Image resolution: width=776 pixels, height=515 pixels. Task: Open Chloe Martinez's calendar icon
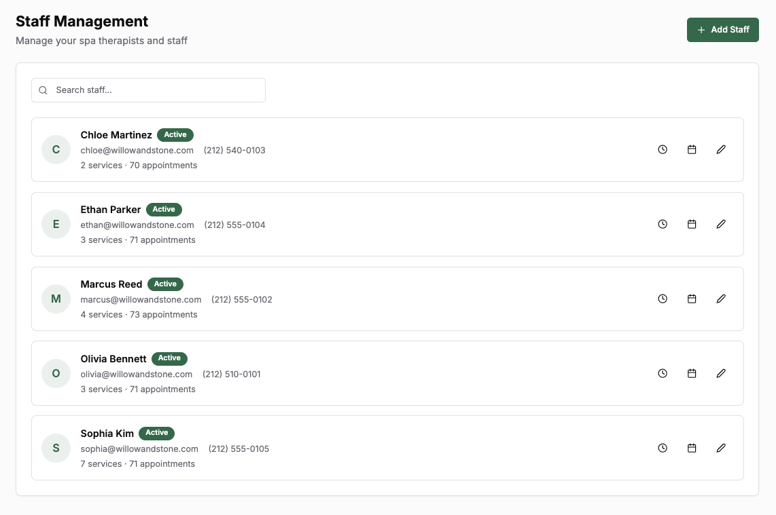[x=692, y=149]
